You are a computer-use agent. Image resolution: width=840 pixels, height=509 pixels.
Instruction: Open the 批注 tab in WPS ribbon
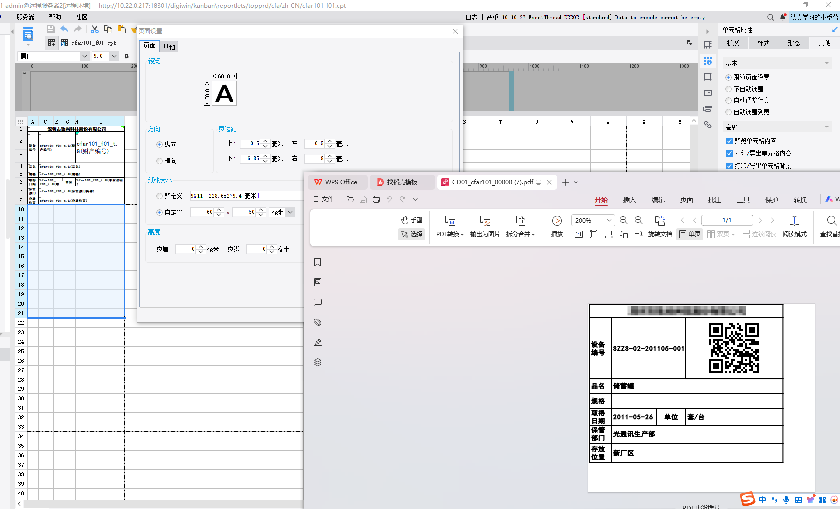pos(715,200)
